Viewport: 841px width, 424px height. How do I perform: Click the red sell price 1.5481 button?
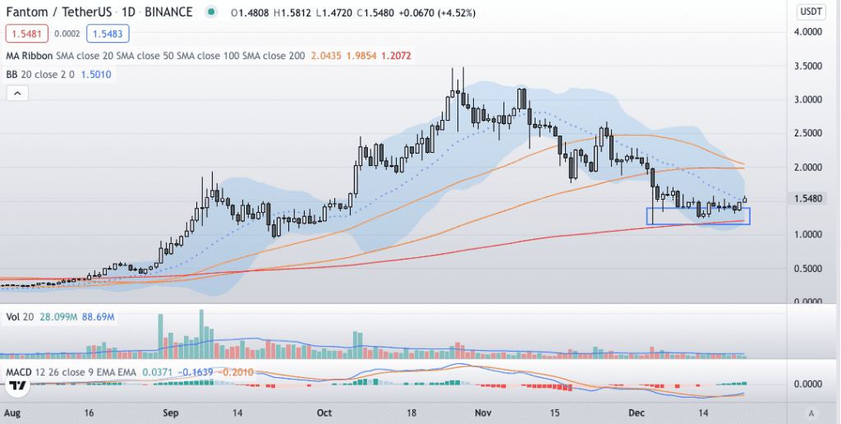27,35
